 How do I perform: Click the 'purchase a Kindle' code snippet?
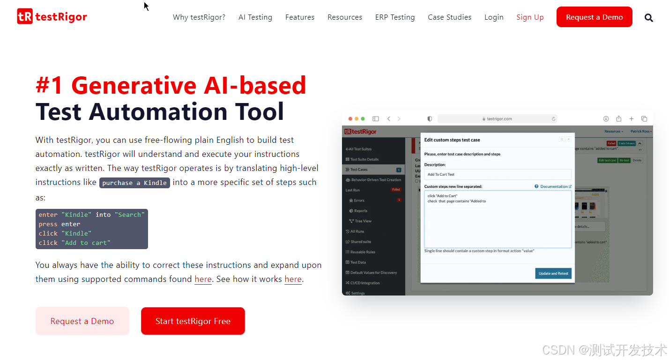(134, 183)
